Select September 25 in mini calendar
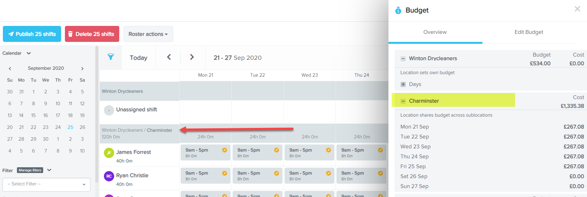 coord(70,127)
